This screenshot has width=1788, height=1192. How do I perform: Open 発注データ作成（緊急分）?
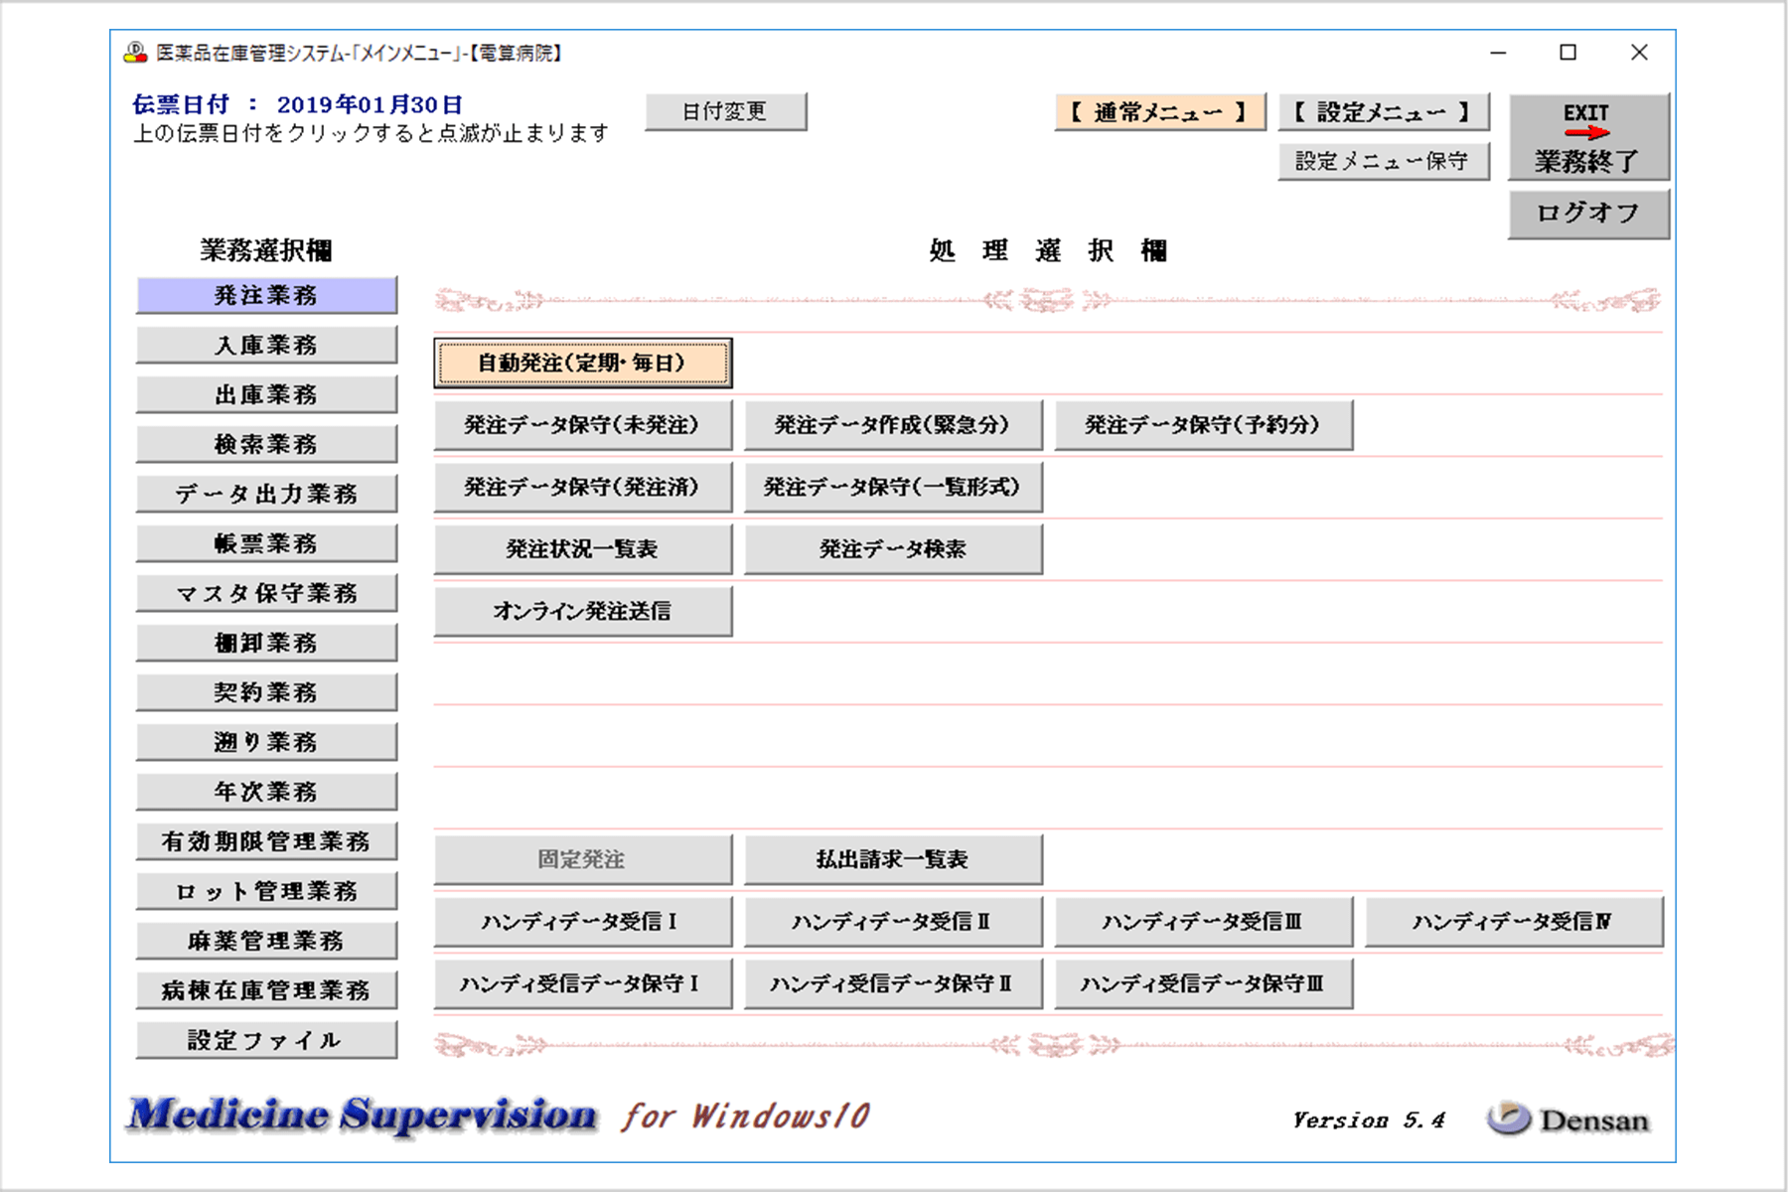point(893,425)
